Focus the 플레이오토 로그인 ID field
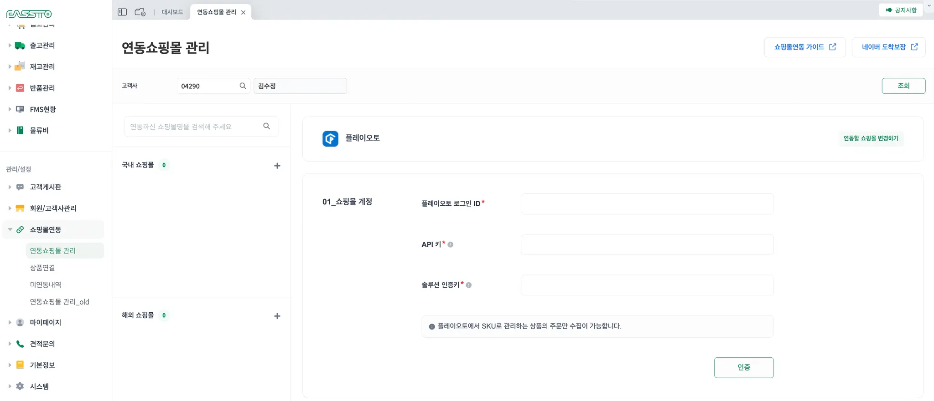 [647, 204]
